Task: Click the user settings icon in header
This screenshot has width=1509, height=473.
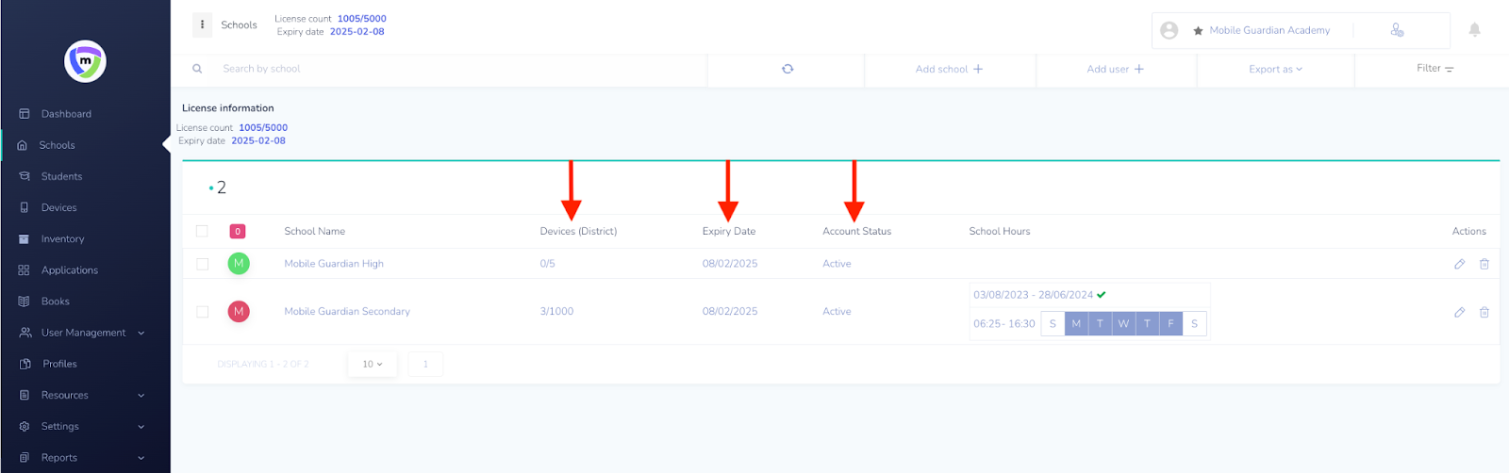Action: pyautogui.click(x=1398, y=30)
